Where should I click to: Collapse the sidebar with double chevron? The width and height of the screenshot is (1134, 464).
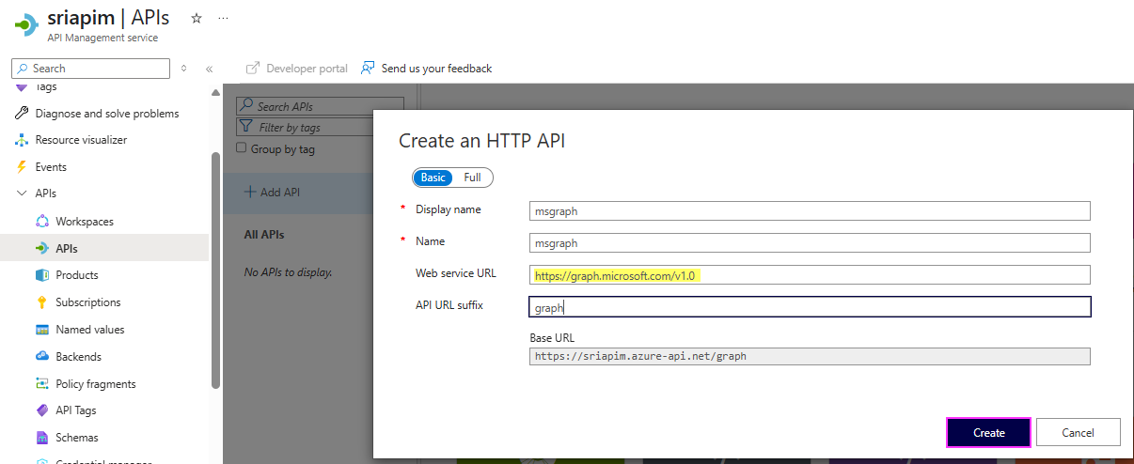tap(209, 69)
